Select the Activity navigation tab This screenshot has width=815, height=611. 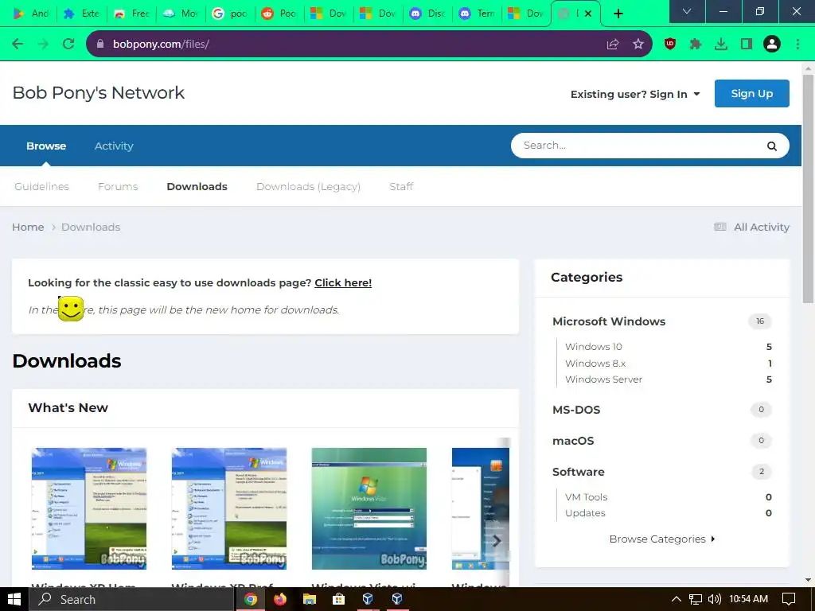tap(114, 146)
